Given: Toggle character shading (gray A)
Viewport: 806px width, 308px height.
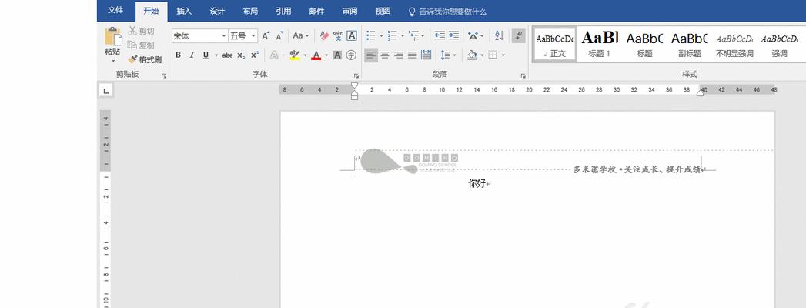Looking at the screenshot, I should [x=337, y=55].
